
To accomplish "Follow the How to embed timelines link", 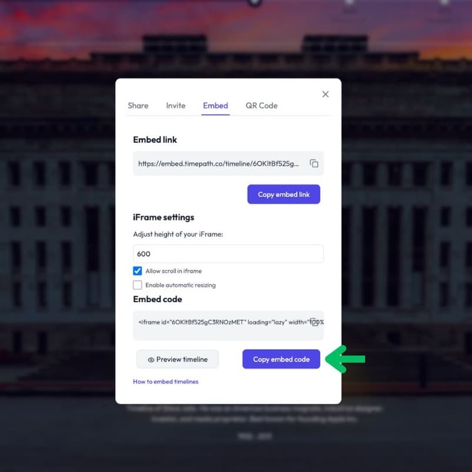I will pos(166,381).
